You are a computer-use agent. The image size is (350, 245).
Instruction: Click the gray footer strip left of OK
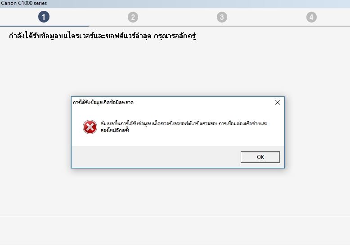[156, 157]
